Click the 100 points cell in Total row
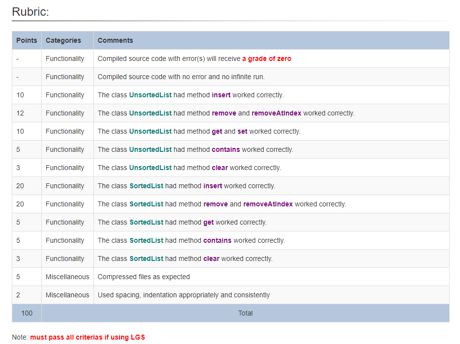The width and height of the screenshot is (460, 344). (26, 313)
